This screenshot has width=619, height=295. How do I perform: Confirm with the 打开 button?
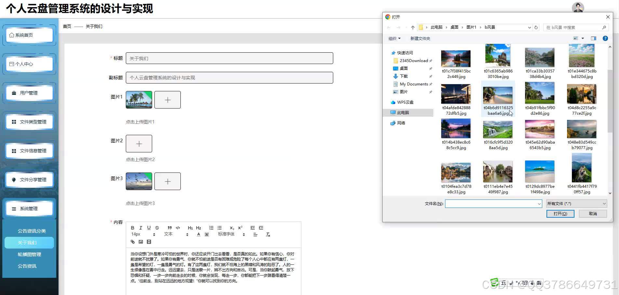click(x=560, y=213)
